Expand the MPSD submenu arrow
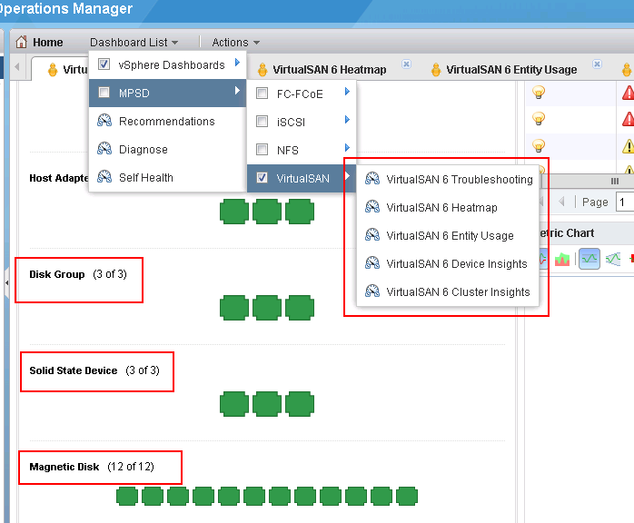 (237, 91)
